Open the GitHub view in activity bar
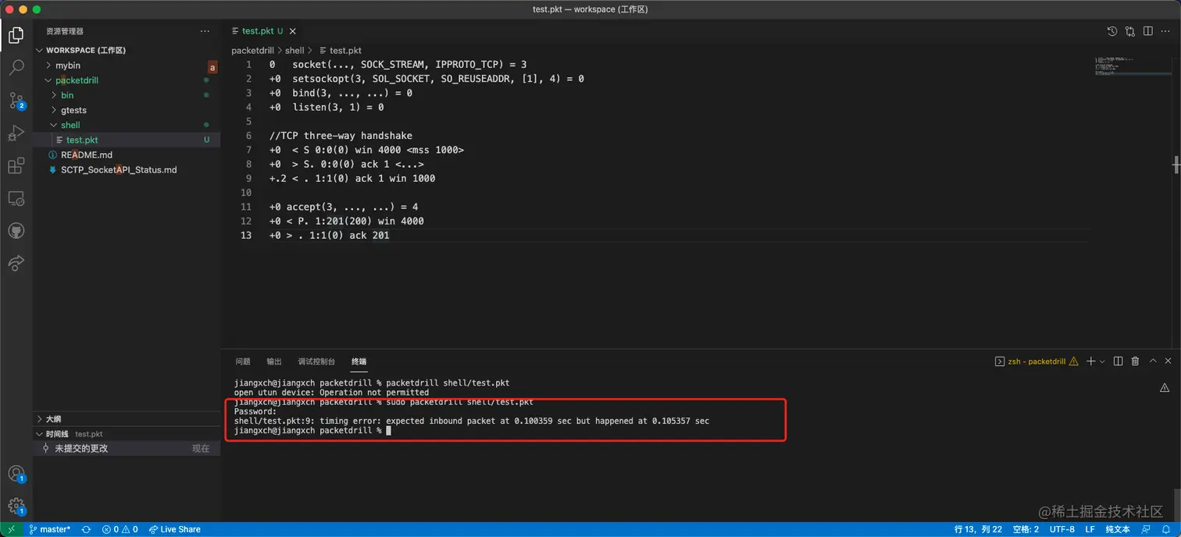Viewport: 1181px width, 537px height. click(x=16, y=231)
